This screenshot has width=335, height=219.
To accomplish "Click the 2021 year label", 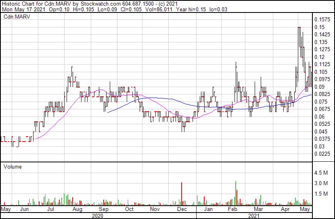I will click(253, 216).
